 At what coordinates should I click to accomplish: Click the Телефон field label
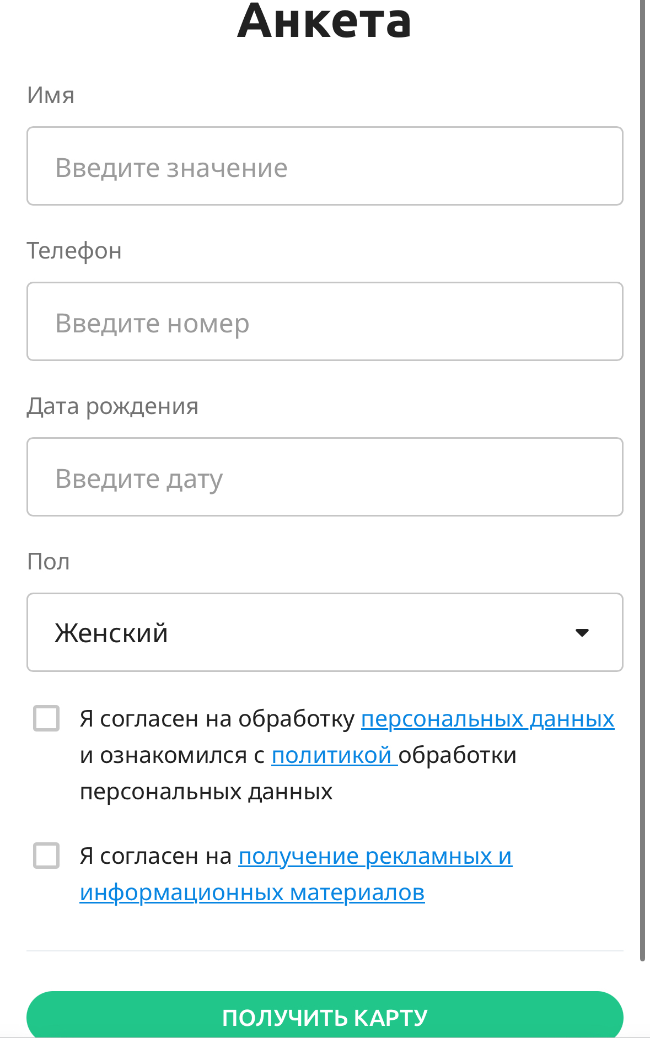[74, 251]
